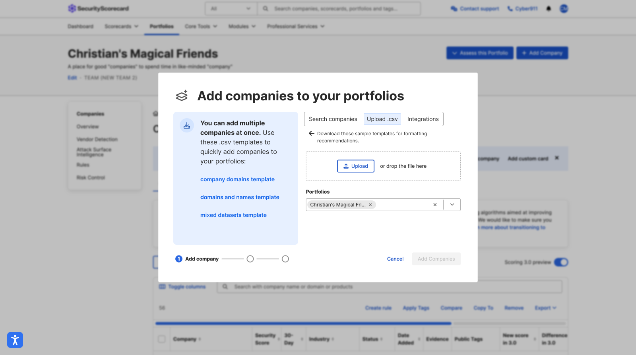Image resolution: width=636 pixels, height=355 pixels.
Task: Click the Contact support chat icon
Action: tap(454, 9)
